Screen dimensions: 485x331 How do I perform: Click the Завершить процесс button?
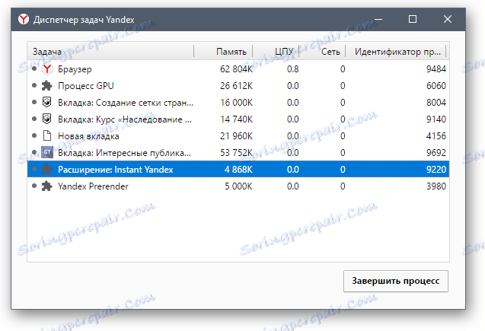point(396,281)
